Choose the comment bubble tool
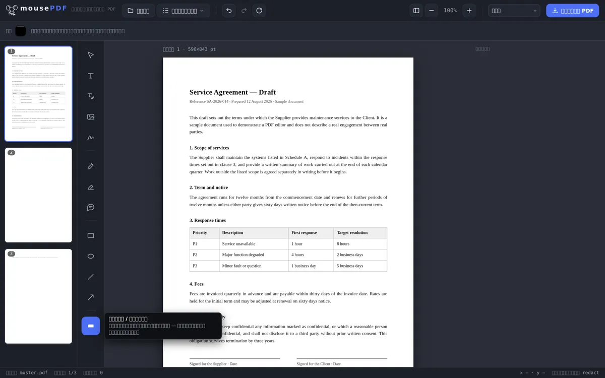 click(91, 208)
